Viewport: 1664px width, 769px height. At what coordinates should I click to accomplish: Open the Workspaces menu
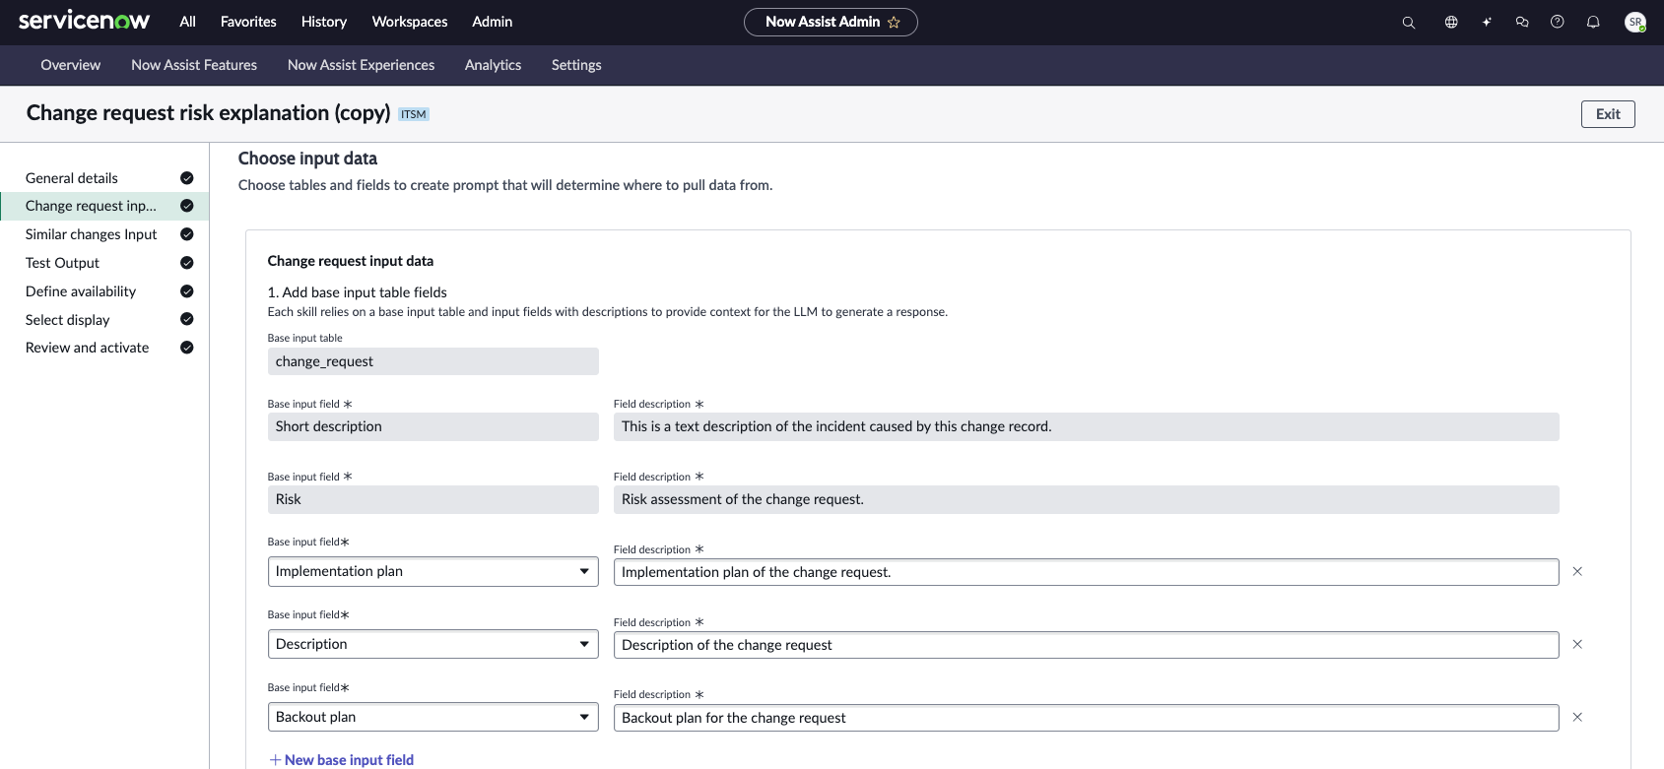coord(410,22)
